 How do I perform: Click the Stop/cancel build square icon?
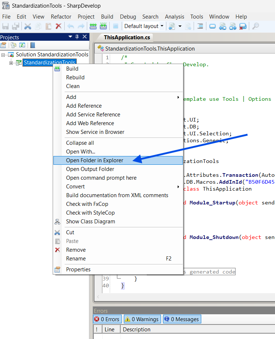point(116,26)
